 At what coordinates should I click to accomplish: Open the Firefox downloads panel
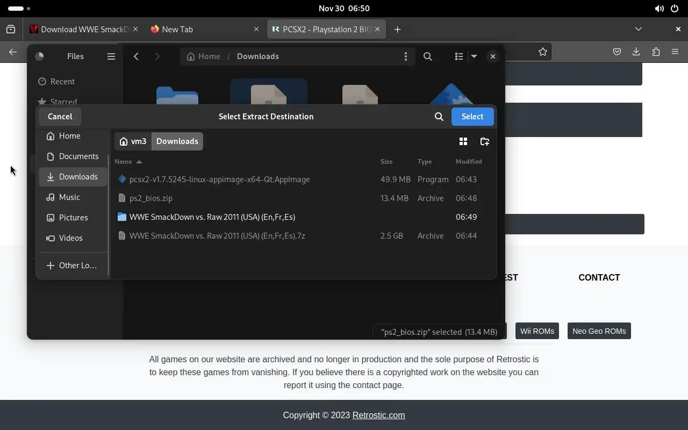[636, 52]
